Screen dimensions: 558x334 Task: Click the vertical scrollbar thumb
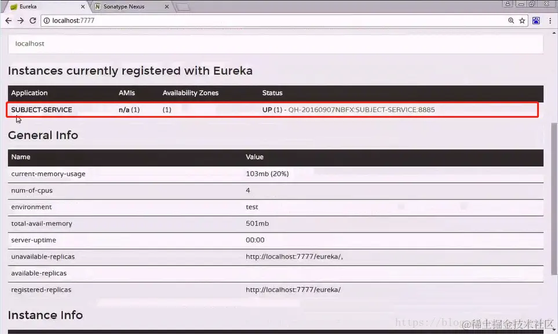(x=554, y=199)
